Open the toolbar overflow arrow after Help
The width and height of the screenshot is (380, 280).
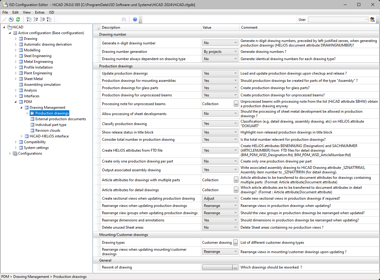point(141,20)
